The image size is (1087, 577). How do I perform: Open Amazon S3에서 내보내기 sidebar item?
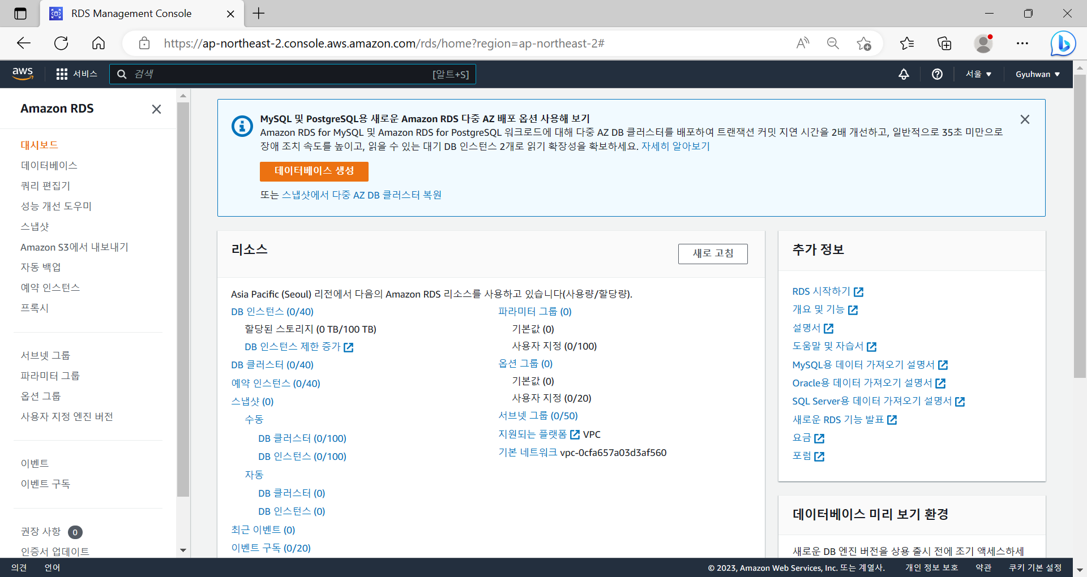[x=74, y=247]
